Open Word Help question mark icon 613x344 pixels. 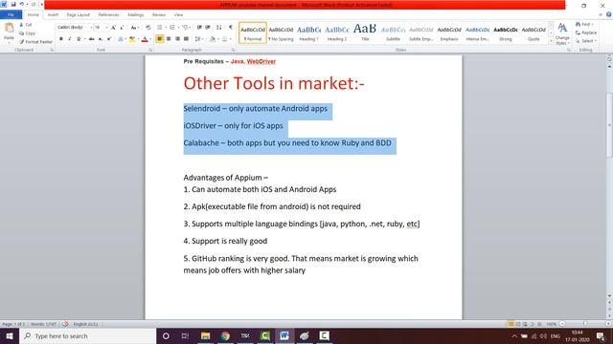pyautogui.click(x=609, y=14)
